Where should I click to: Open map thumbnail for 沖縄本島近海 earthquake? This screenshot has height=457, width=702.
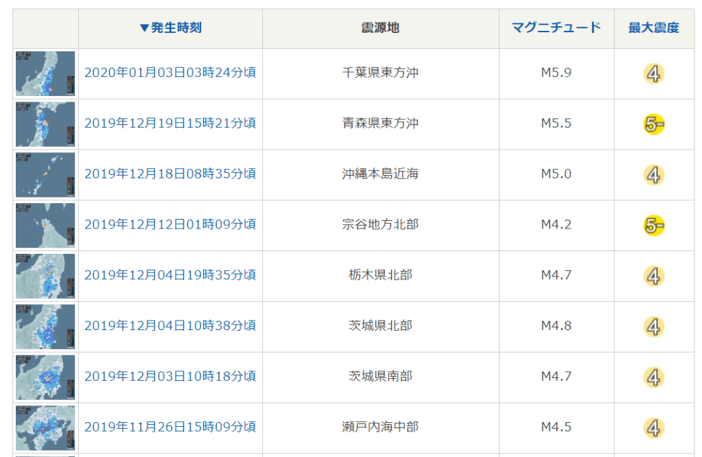coord(45,175)
